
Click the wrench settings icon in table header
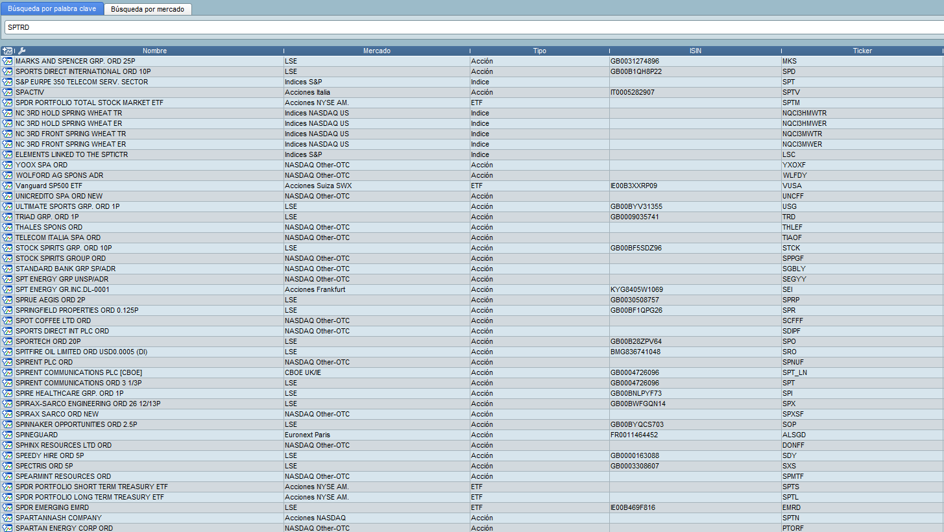click(x=21, y=51)
